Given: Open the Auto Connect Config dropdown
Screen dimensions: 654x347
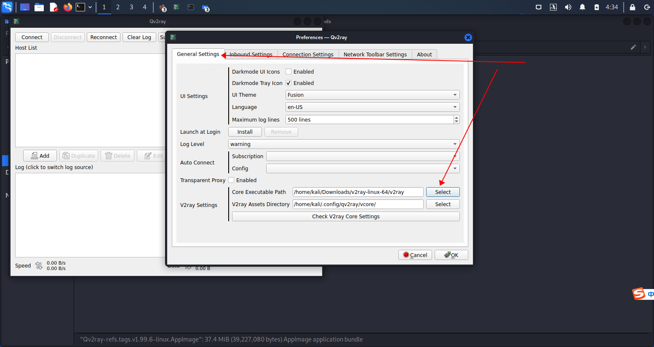Looking at the screenshot, I should [363, 169].
